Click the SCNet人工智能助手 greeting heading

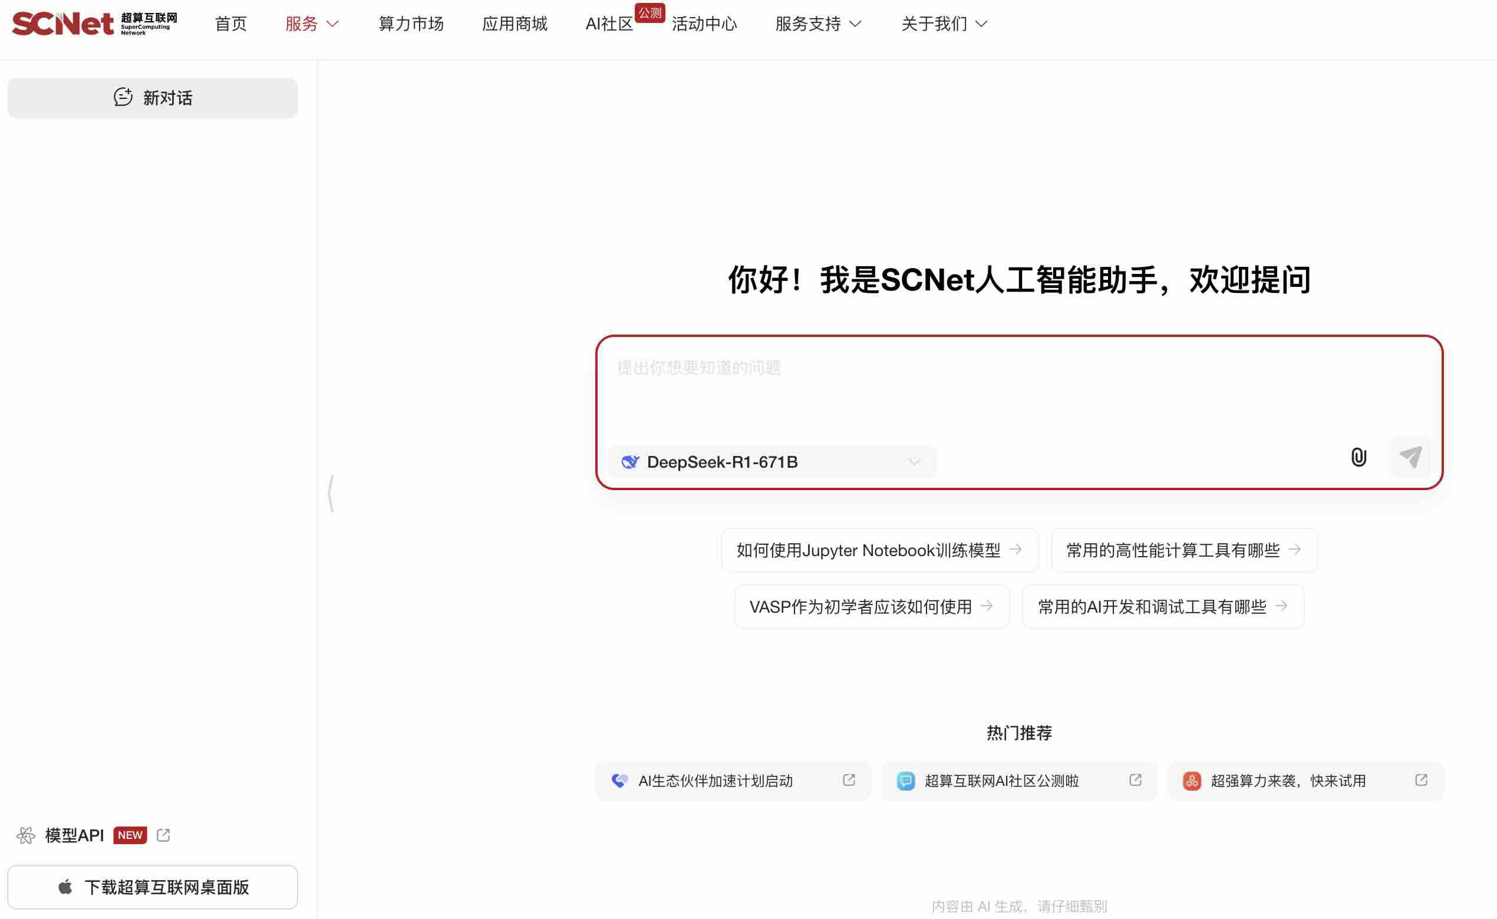coord(1019,280)
